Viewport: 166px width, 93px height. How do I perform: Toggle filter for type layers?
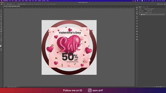click(x=148, y=9)
